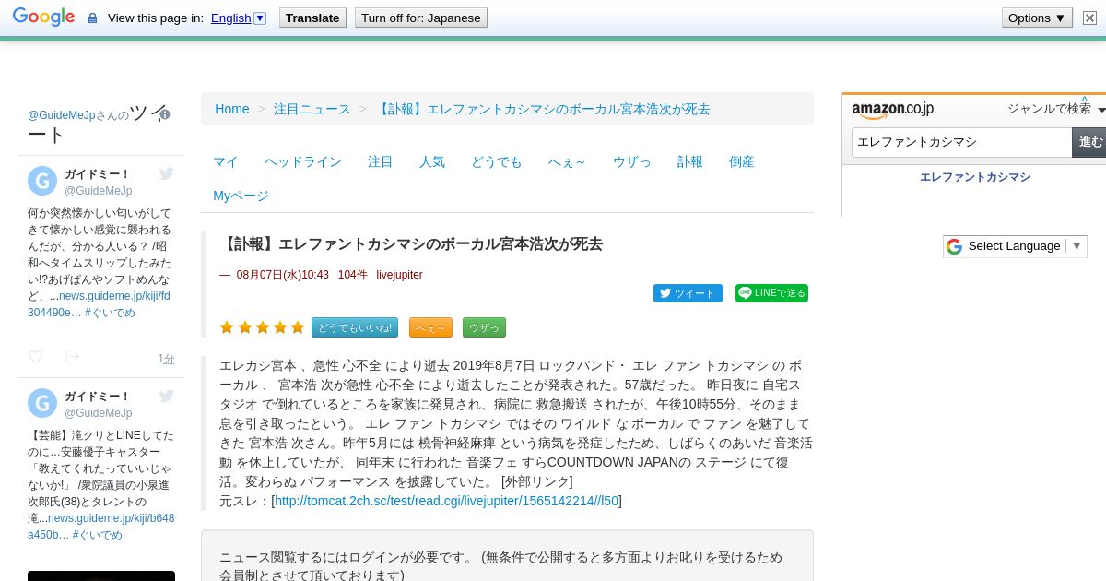Viewport: 1106px width, 581px height.
Task: Open the Myページ tab
Action: [x=241, y=196]
